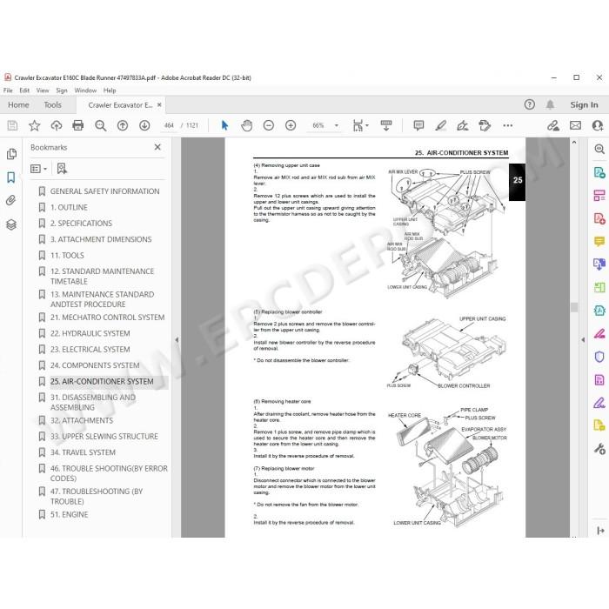Viewport: 609px width, 609px height.
Task: Zoom out with minus button
Action: pos(268,125)
